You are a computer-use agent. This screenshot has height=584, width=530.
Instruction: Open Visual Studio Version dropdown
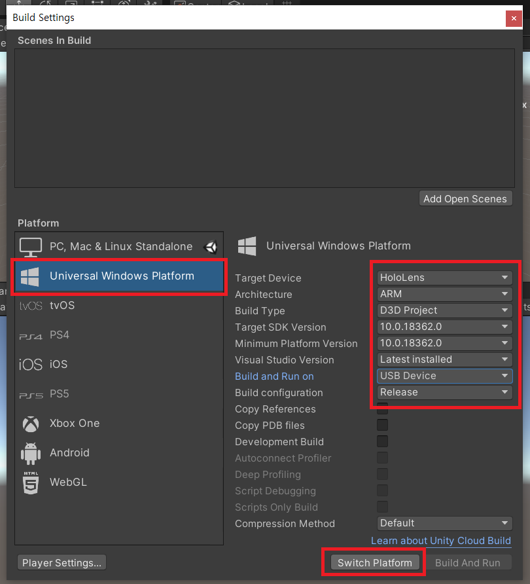[444, 359]
